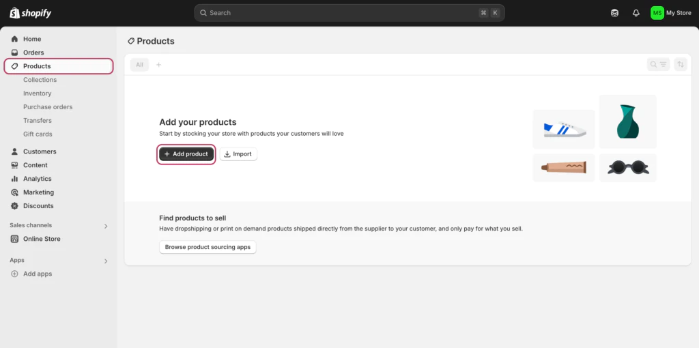This screenshot has height=348, width=699.
Task: Click the Products tag icon in sidebar
Action: pos(15,66)
